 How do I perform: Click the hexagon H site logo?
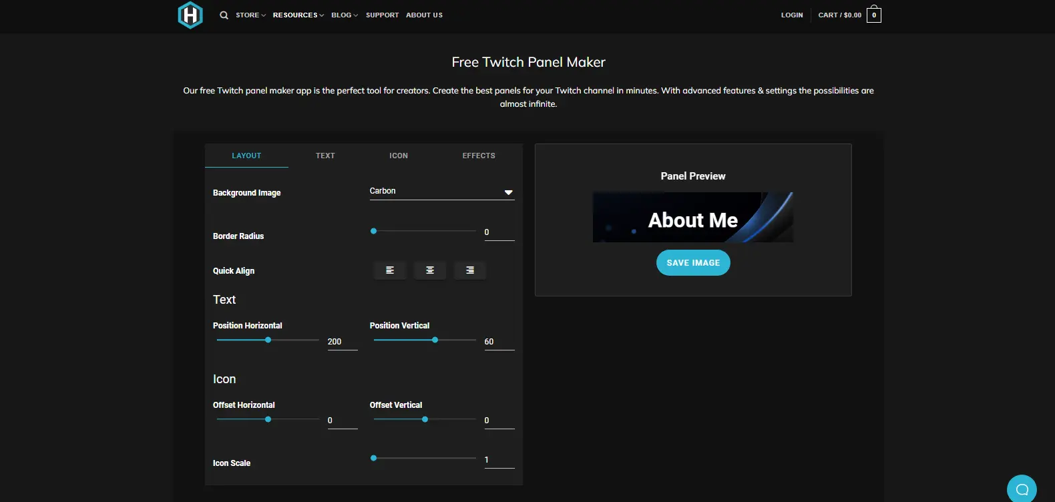(x=190, y=15)
